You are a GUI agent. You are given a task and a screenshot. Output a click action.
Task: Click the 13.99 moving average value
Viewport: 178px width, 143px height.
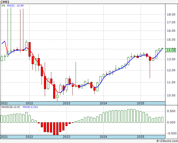click(20, 5)
